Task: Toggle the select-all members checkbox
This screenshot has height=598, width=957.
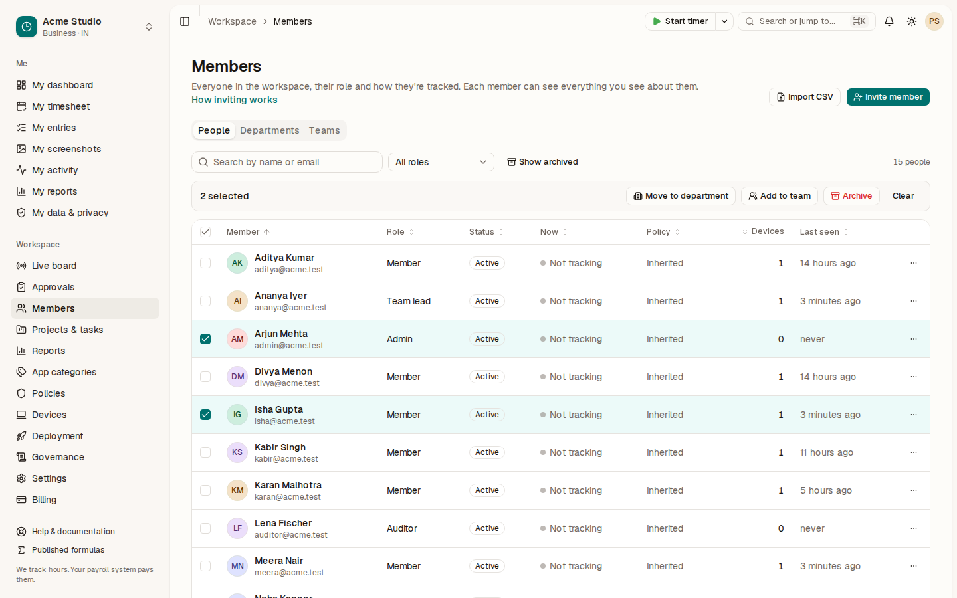Action: 205,232
